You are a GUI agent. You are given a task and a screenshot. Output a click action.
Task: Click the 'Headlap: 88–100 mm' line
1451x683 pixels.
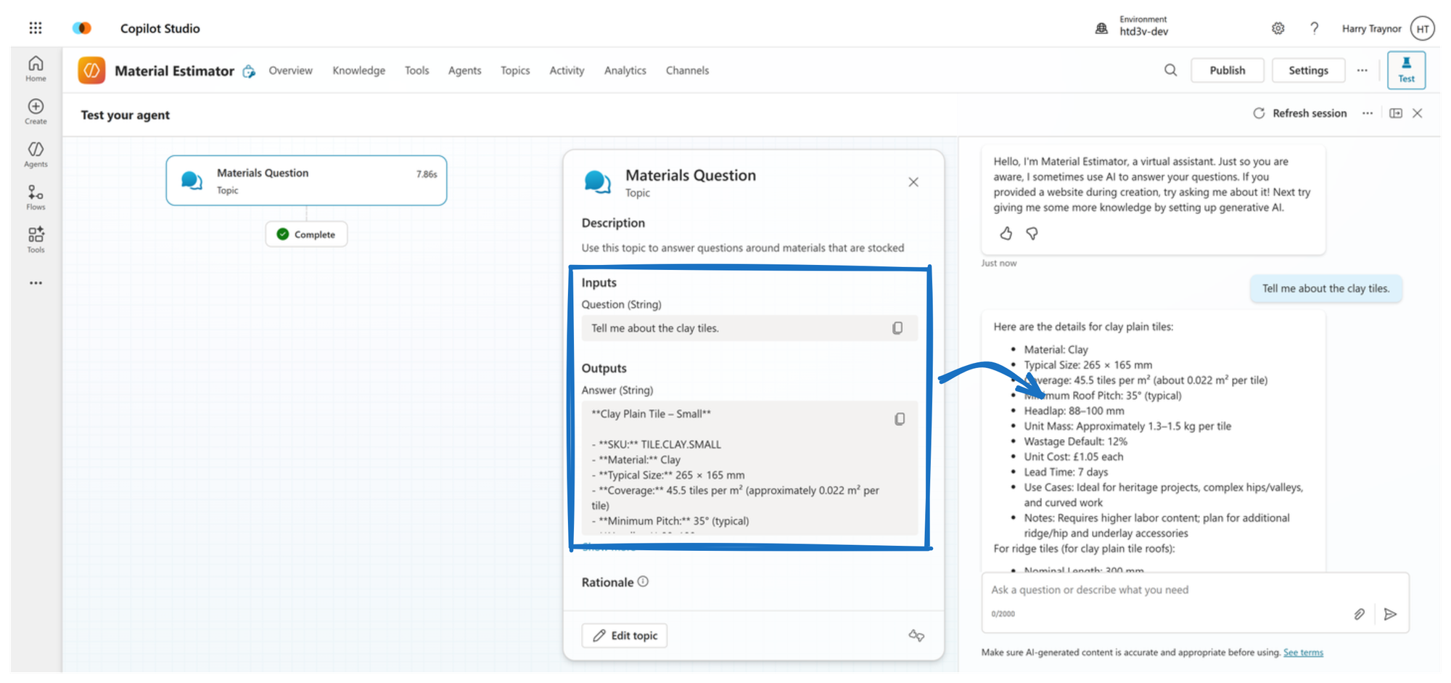click(x=1074, y=411)
